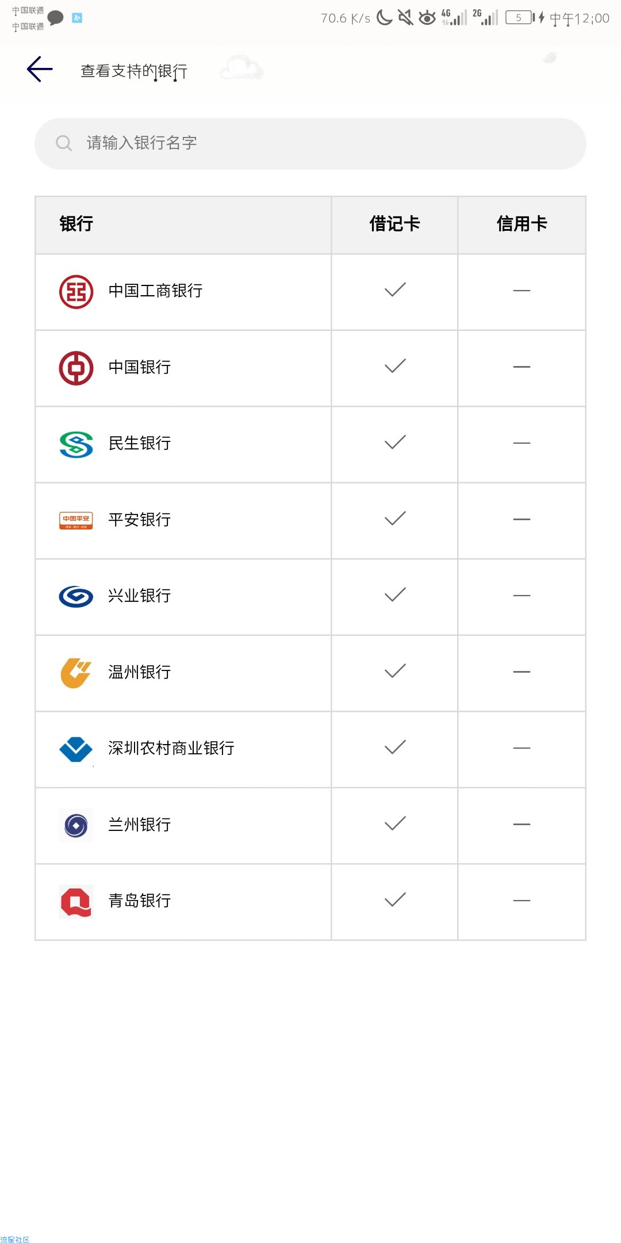Click the 借记卡 column header

(394, 224)
